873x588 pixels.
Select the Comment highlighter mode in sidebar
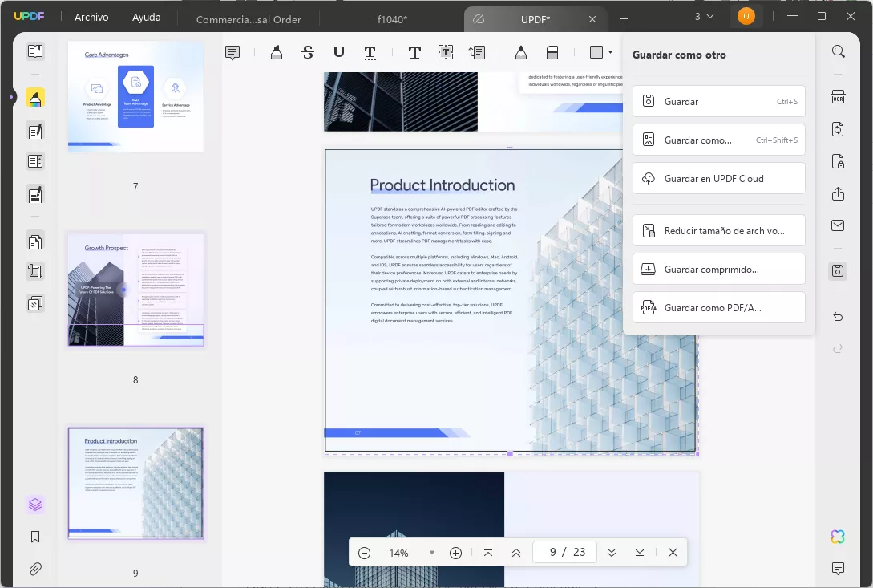[x=35, y=99]
